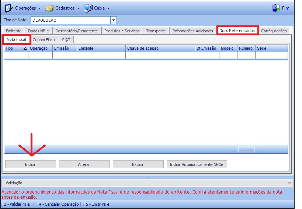Expand the Caixa dropdown arrow
The image size is (302, 209).
tap(108, 8)
